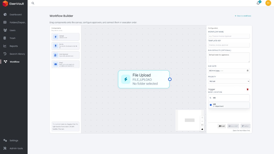Image resolution: width=274 pixels, height=154 pixels.
Task: Click the canvas minimap
Action: (189, 120)
